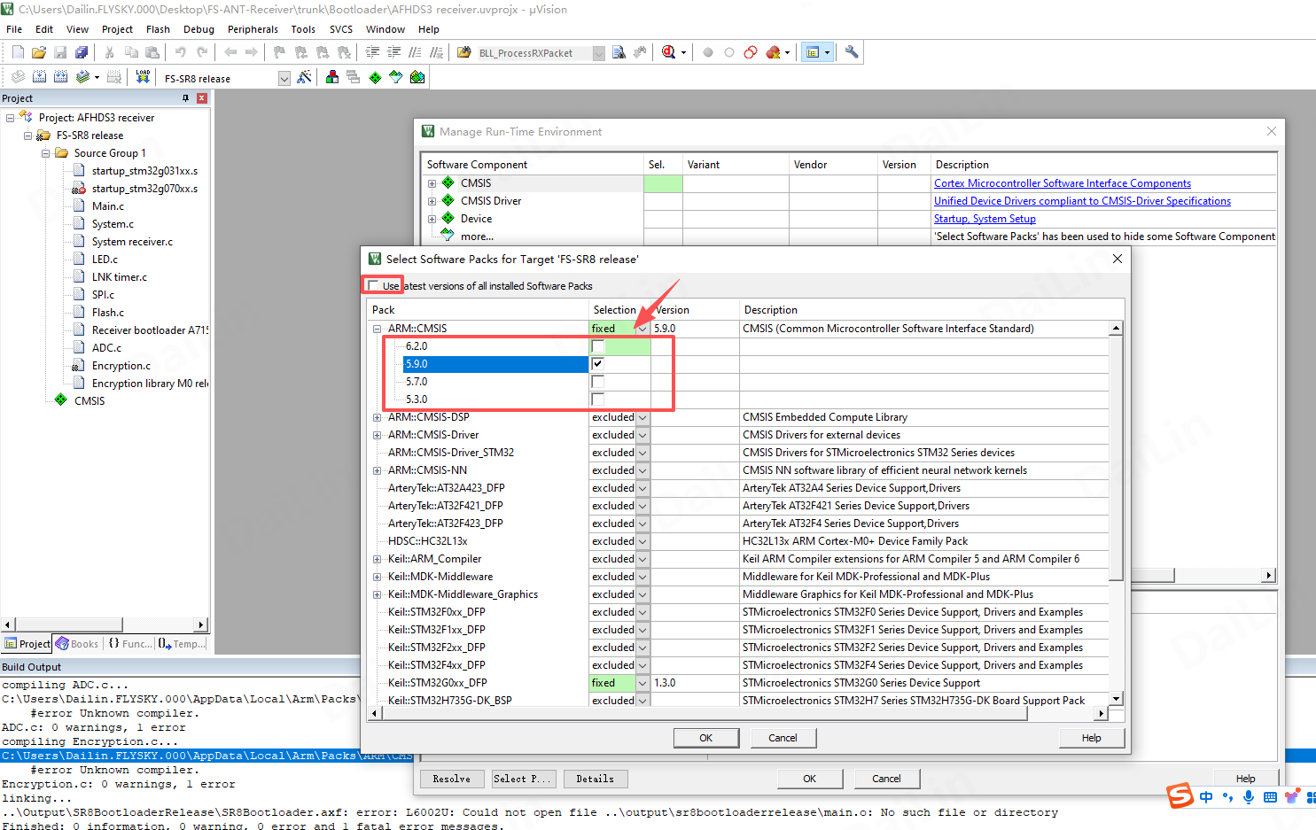Expand CMSIS Driver in Run-Time Environment window

[x=432, y=201]
